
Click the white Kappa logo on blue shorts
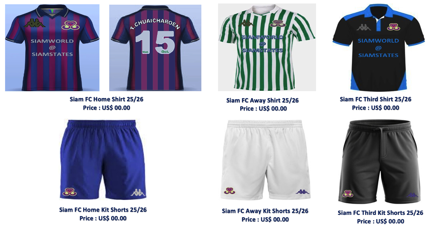point(138,193)
